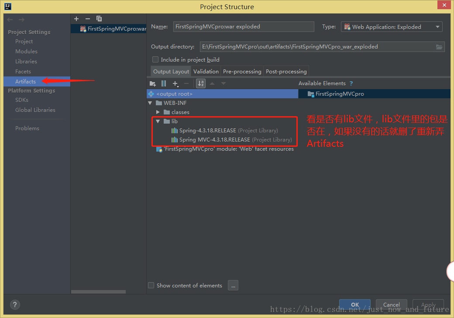Move selected layout element up
The height and width of the screenshot is (318, 454).
click(x=212, y=83)
